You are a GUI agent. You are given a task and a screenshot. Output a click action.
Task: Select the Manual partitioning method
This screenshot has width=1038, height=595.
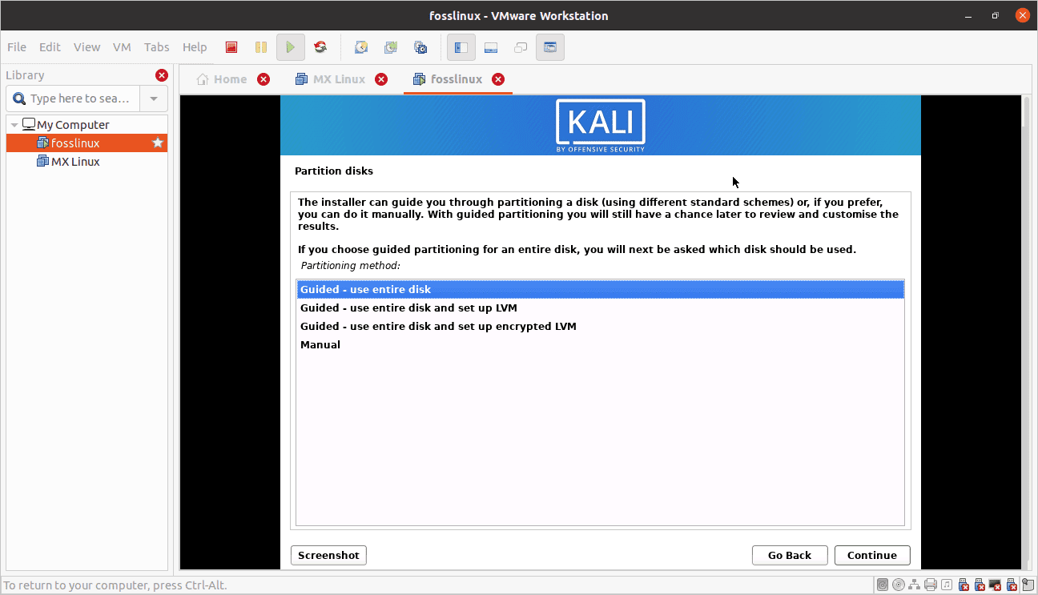(600, 344)
